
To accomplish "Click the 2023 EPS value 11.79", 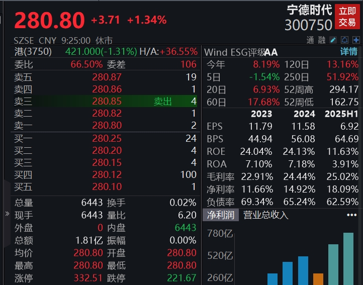I will pyautogui.click(x=260, y=126).
